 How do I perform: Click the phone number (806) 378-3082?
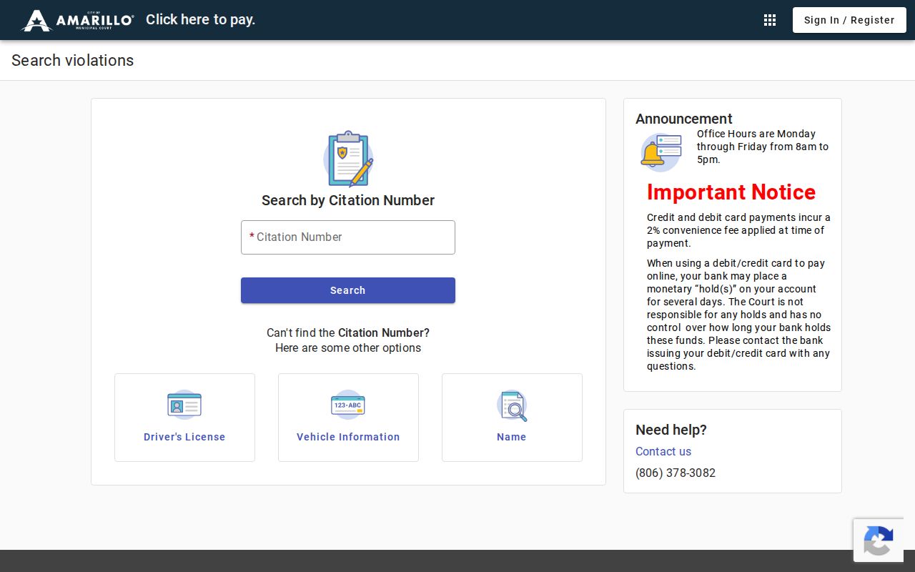676,473
